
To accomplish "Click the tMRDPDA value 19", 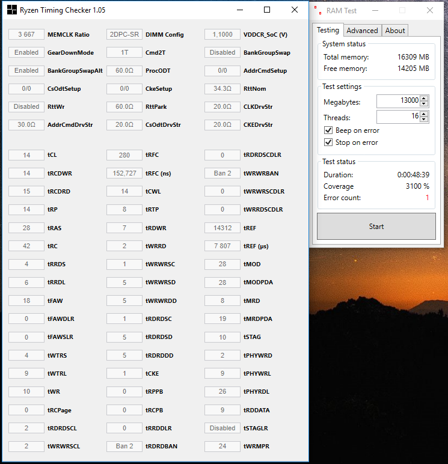I will pyautogui.click(x=222, y=319).
